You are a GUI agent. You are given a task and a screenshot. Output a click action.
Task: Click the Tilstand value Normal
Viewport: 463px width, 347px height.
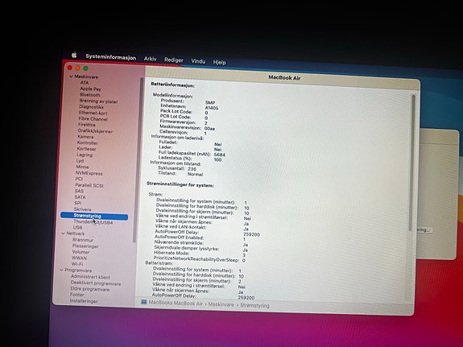click(195, 174)
